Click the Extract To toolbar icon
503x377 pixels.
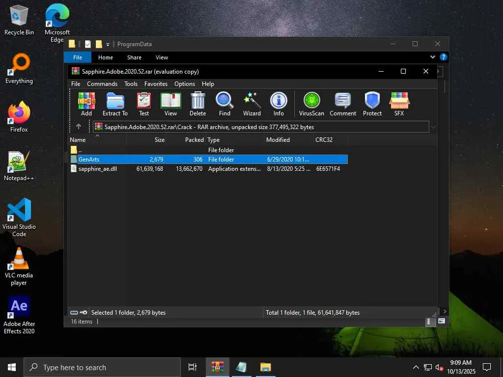(115, 104)
